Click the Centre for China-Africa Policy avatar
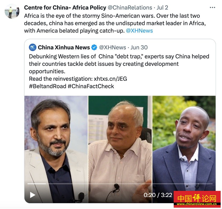The image size is (222, 209). (x=12, y=11)
